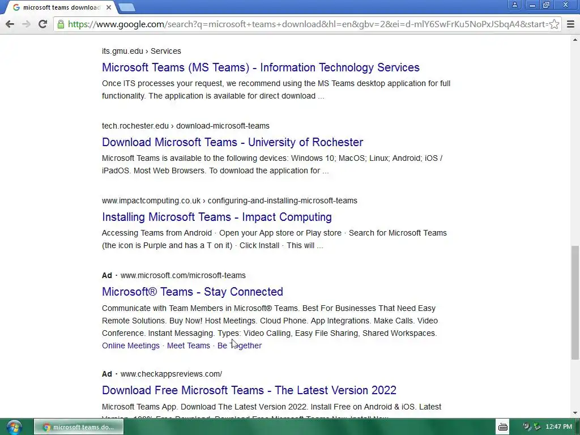The height and width of the screenshot is (435, 580).
Task: Click the scrollbar down arrow
Action: click(x=575, y=413)
